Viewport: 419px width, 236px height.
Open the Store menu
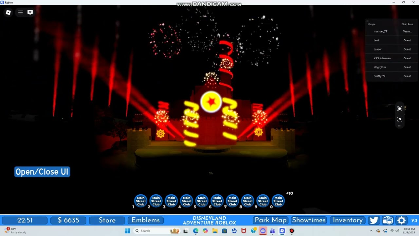pos(107,220)
